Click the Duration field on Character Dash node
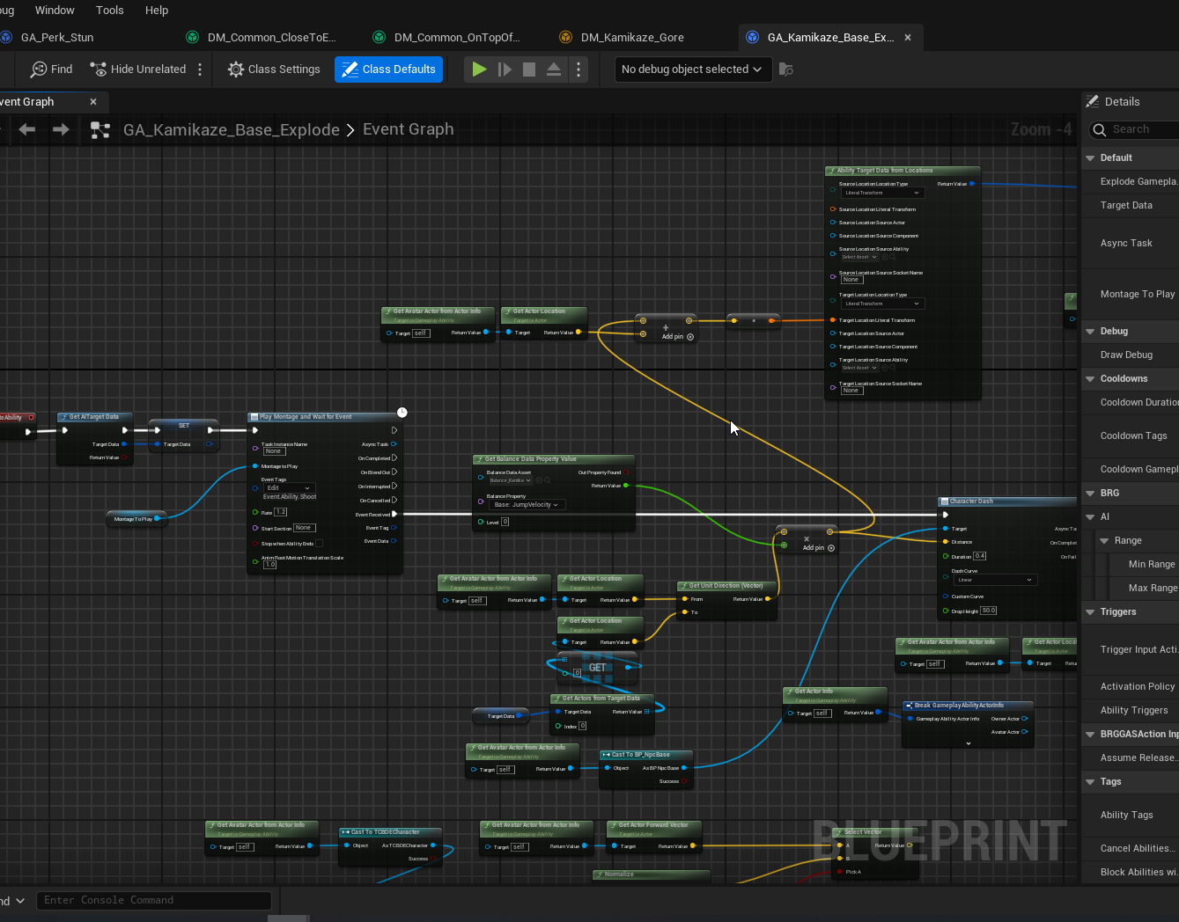Screen dimensions: 1179x922 (x=980, y=556)
